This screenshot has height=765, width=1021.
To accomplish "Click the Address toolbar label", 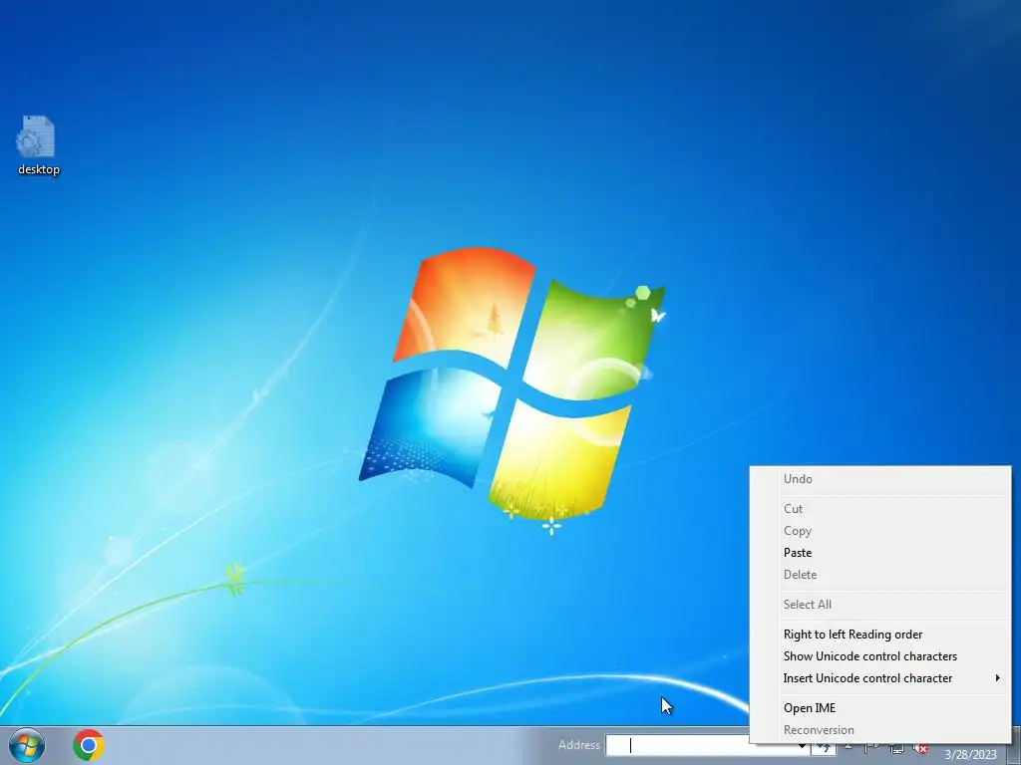I will pyautogui.click(x=579, y=745).
